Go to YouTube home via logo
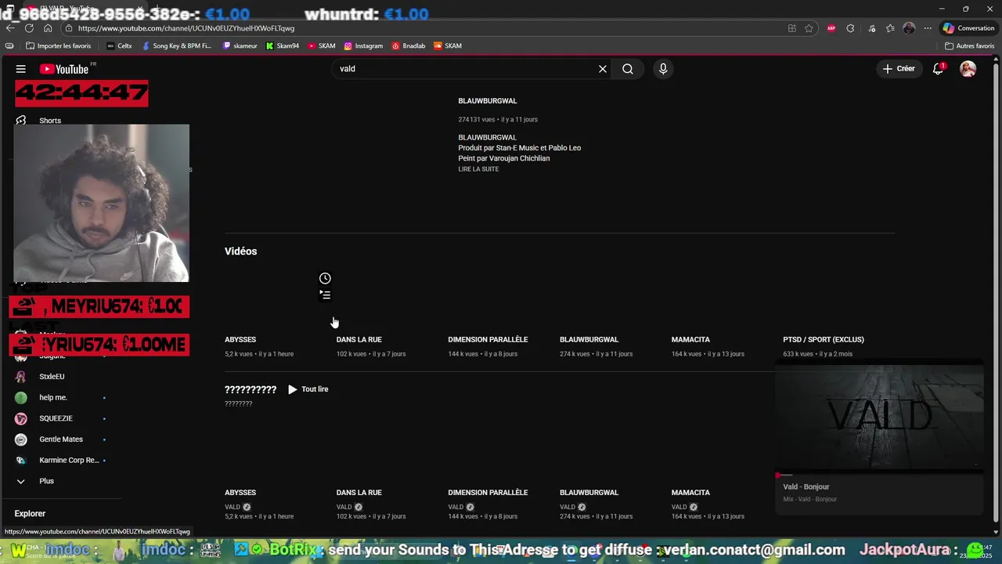The image size is (1002, 564). (x=64, y=69)
